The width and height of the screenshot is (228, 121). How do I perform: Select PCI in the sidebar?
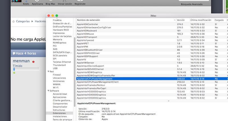click(x=54, y=46)
